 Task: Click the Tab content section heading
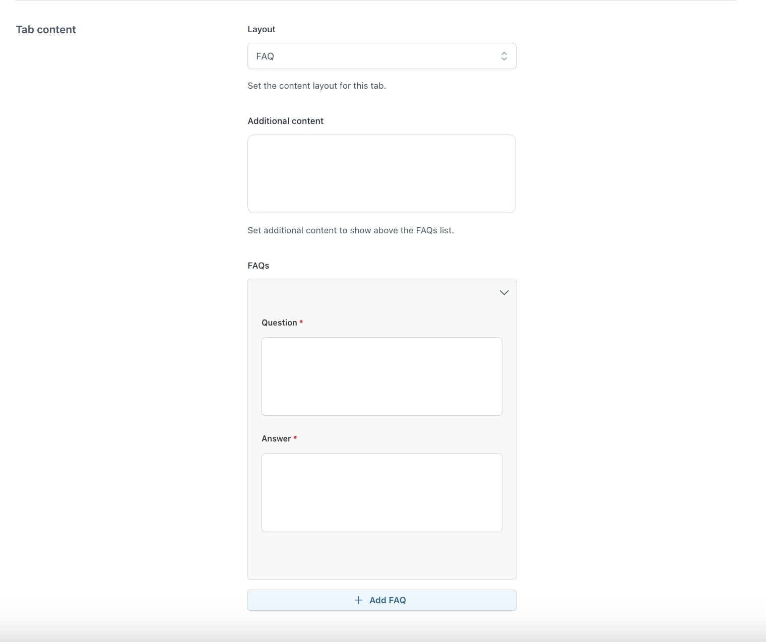(x=46, y=30)
